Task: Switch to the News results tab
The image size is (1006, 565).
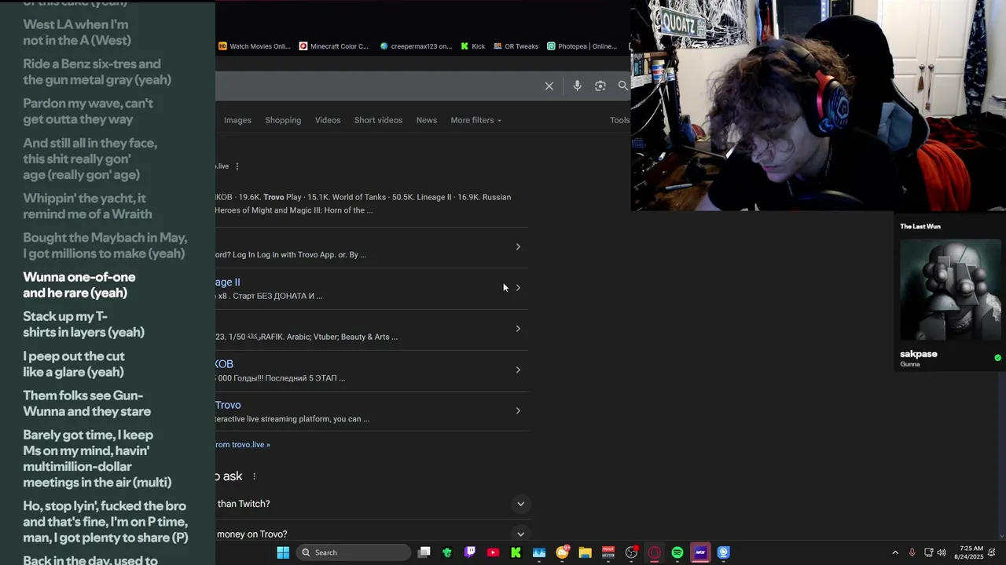Action: coord(426,120)
